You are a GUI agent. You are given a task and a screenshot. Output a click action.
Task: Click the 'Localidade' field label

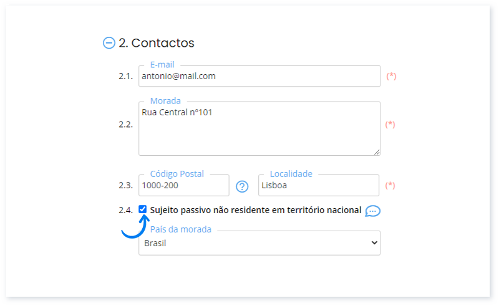click(x=291, y=174)
